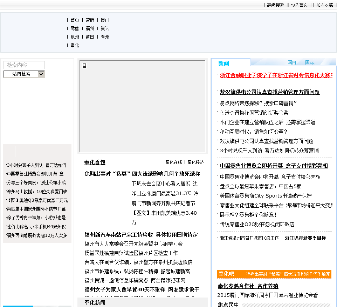Open article 浙江省温州市召开城市民族工作
Image resolution: width=337 pixels, height=307 pixels.
click(x=249, y=238)
